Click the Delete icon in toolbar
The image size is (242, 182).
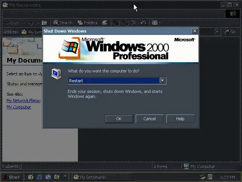point(134,23)
